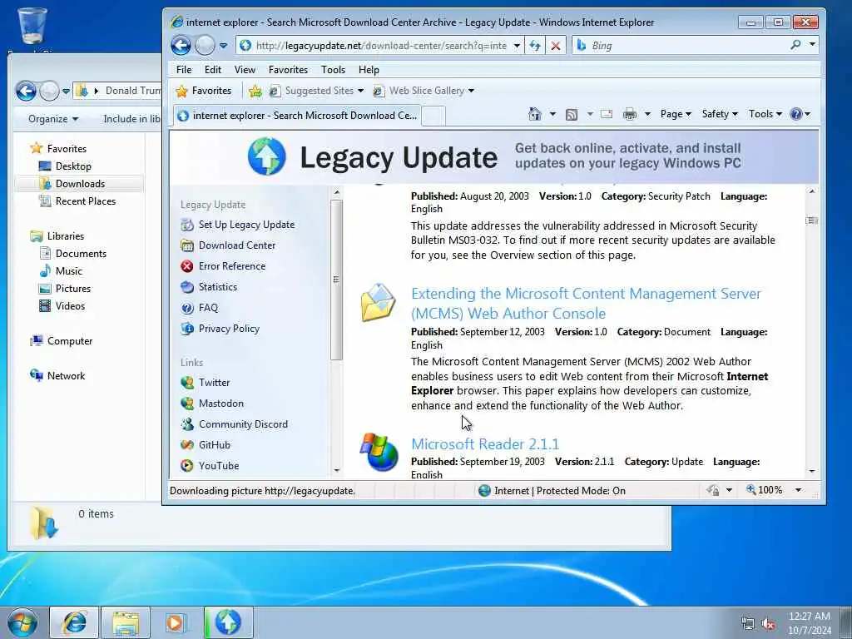
Task: Open the search provider dropdown arrow
Action: [812, 45]
